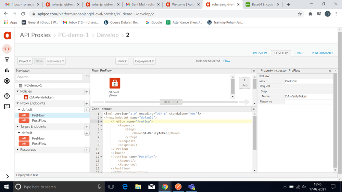Open the Analyze bar chart icon
The height and width of the screenshot is (192, 342).
click(x=7, y=70)
